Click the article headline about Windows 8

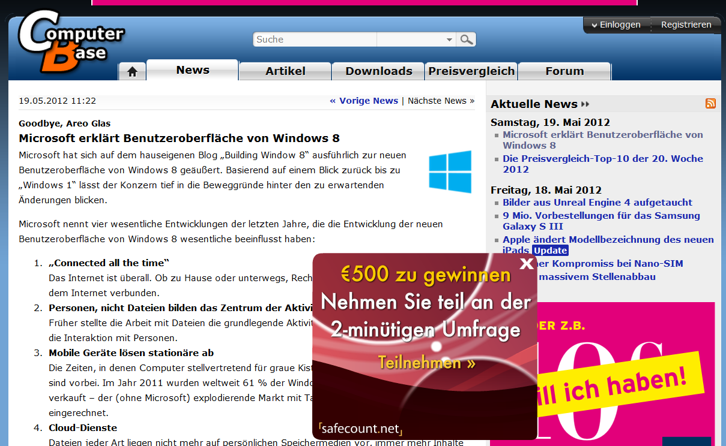pos(179,138)
